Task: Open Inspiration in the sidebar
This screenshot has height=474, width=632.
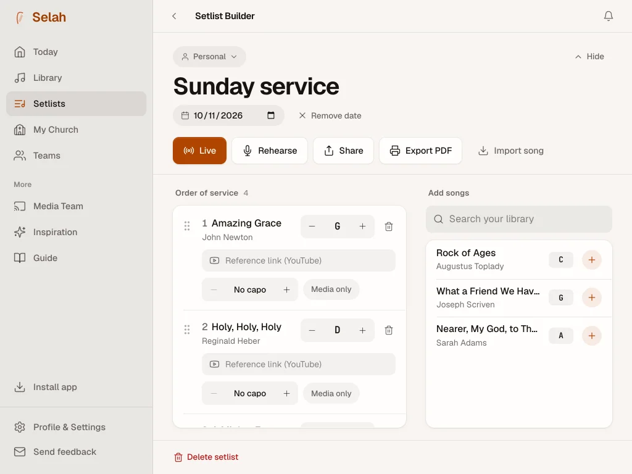Action: click(x=76, y=232)
